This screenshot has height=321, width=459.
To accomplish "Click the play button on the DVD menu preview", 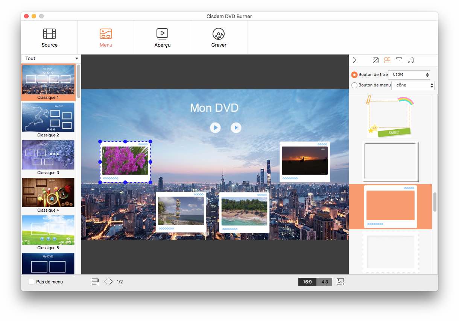I will point(215,127).
